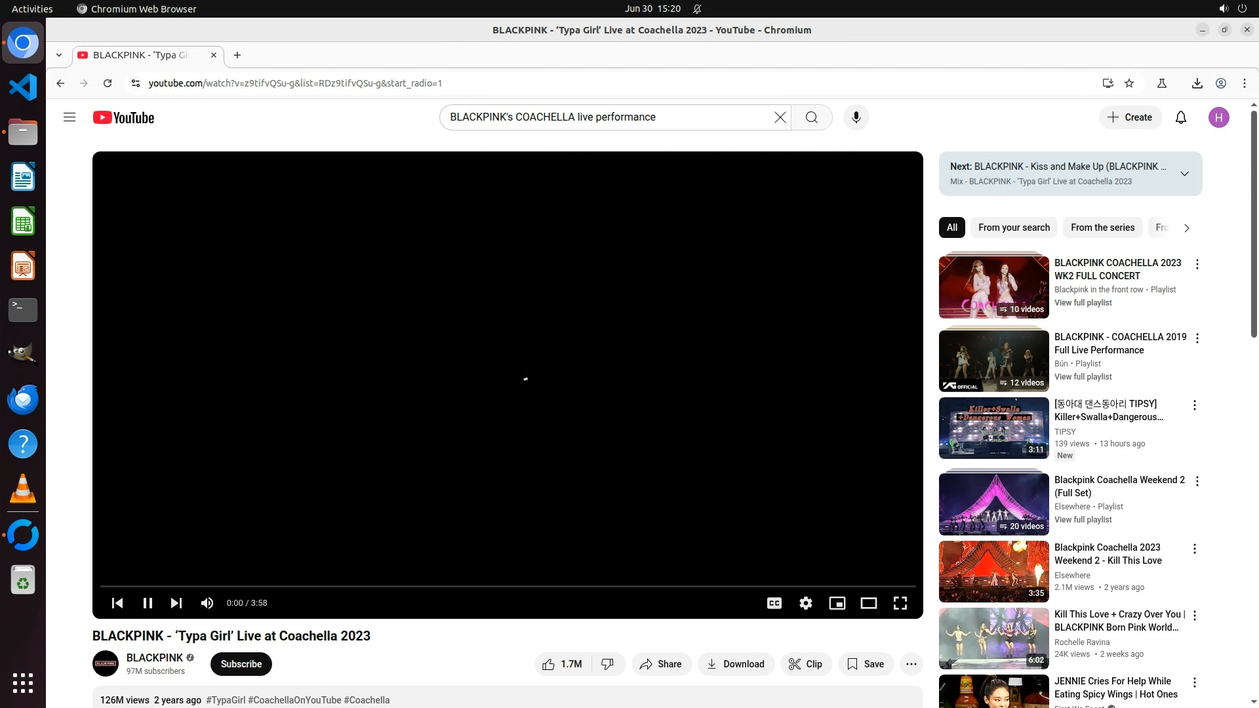Select 'From your search' chip
The image size is (1259, 708).
1013,227
